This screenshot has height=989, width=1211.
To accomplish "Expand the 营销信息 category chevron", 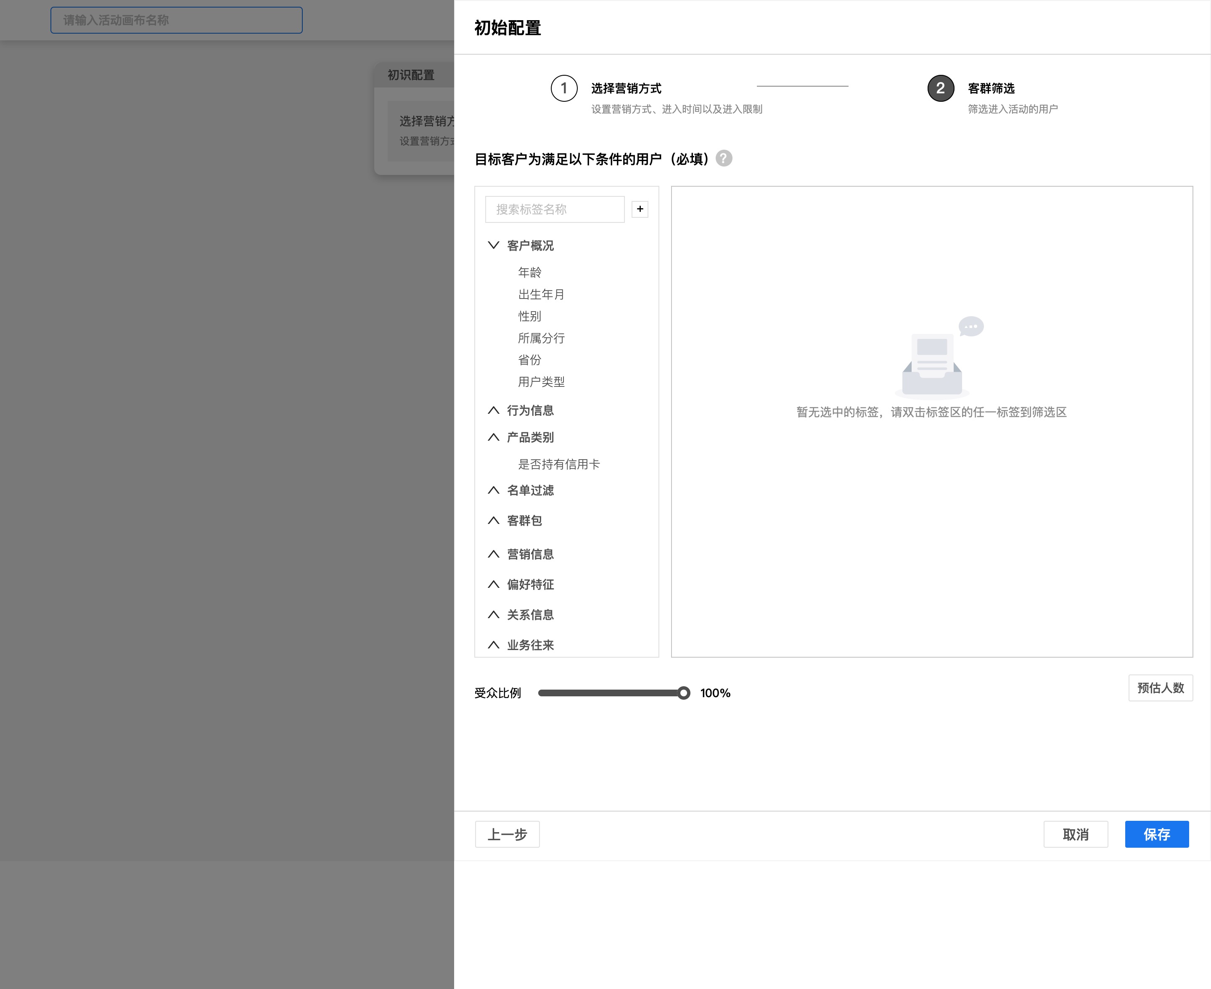I will tap(493, 554).
